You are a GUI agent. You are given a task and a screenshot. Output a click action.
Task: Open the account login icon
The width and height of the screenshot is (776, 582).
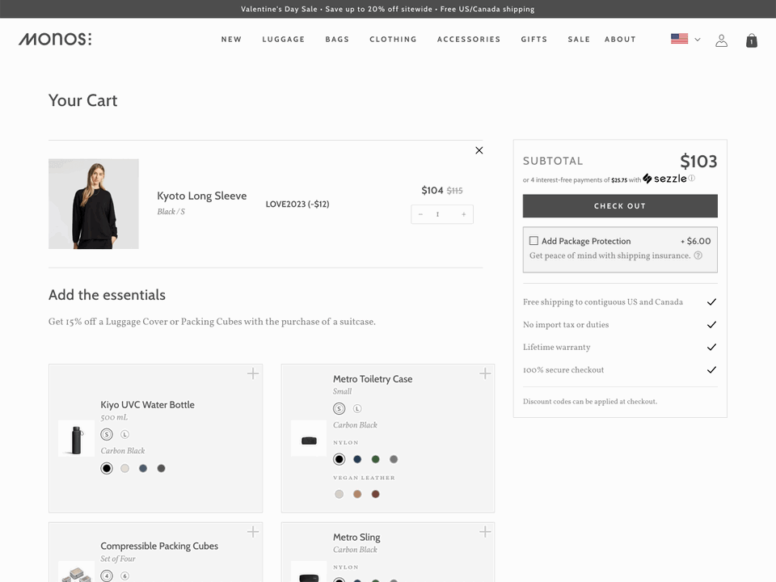point(721,40)
